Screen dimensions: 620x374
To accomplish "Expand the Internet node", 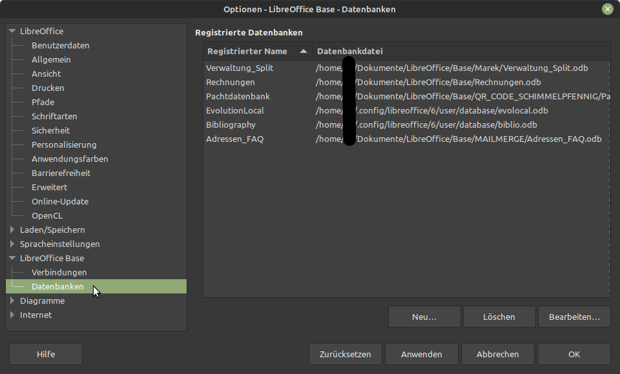I will tap(12, 315).
